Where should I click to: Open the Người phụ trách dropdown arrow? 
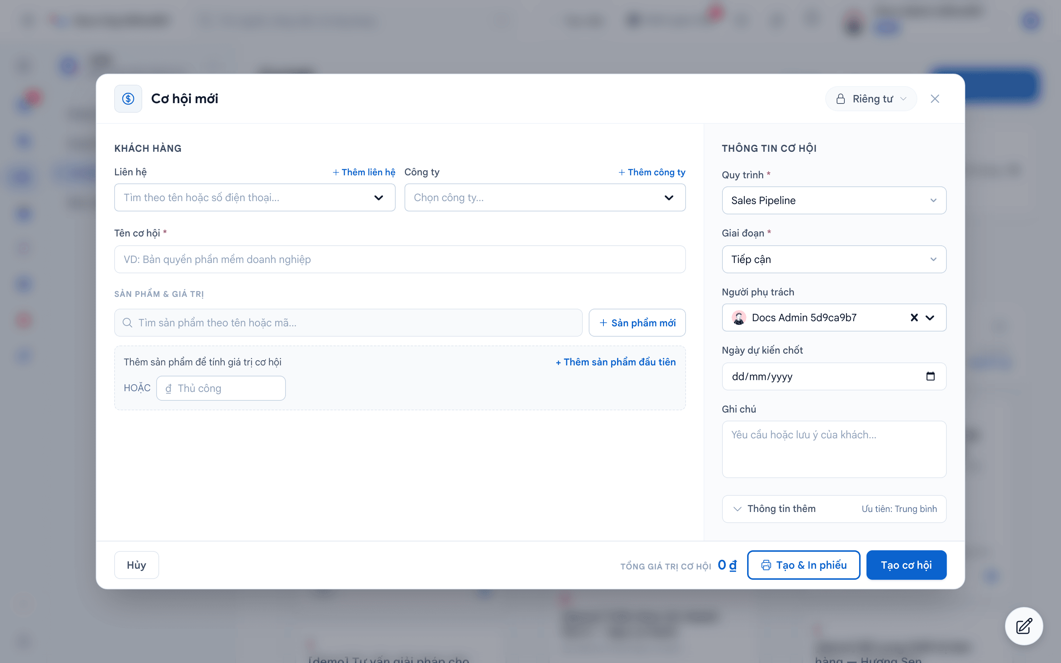[x=930, y=318]
